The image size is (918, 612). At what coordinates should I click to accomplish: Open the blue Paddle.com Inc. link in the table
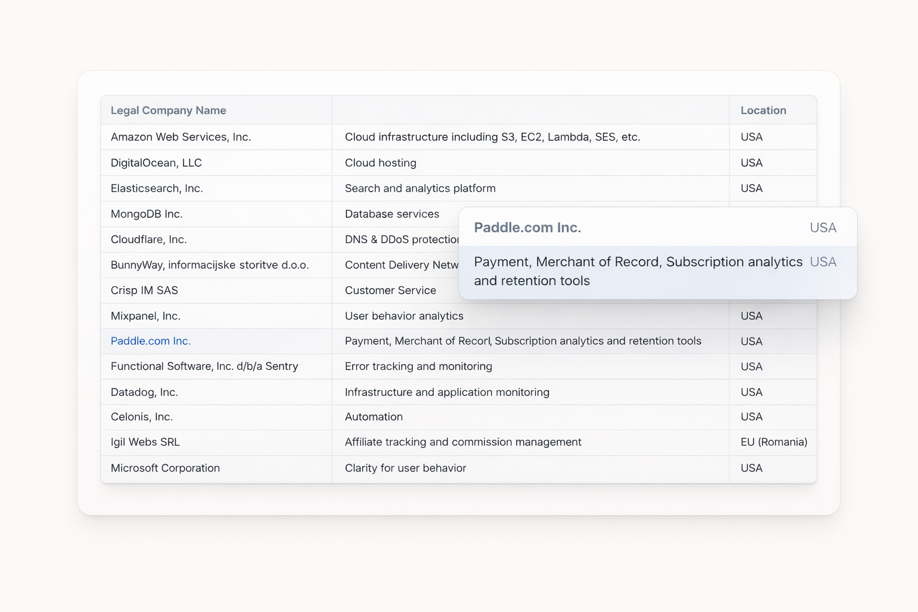(151, 341)
